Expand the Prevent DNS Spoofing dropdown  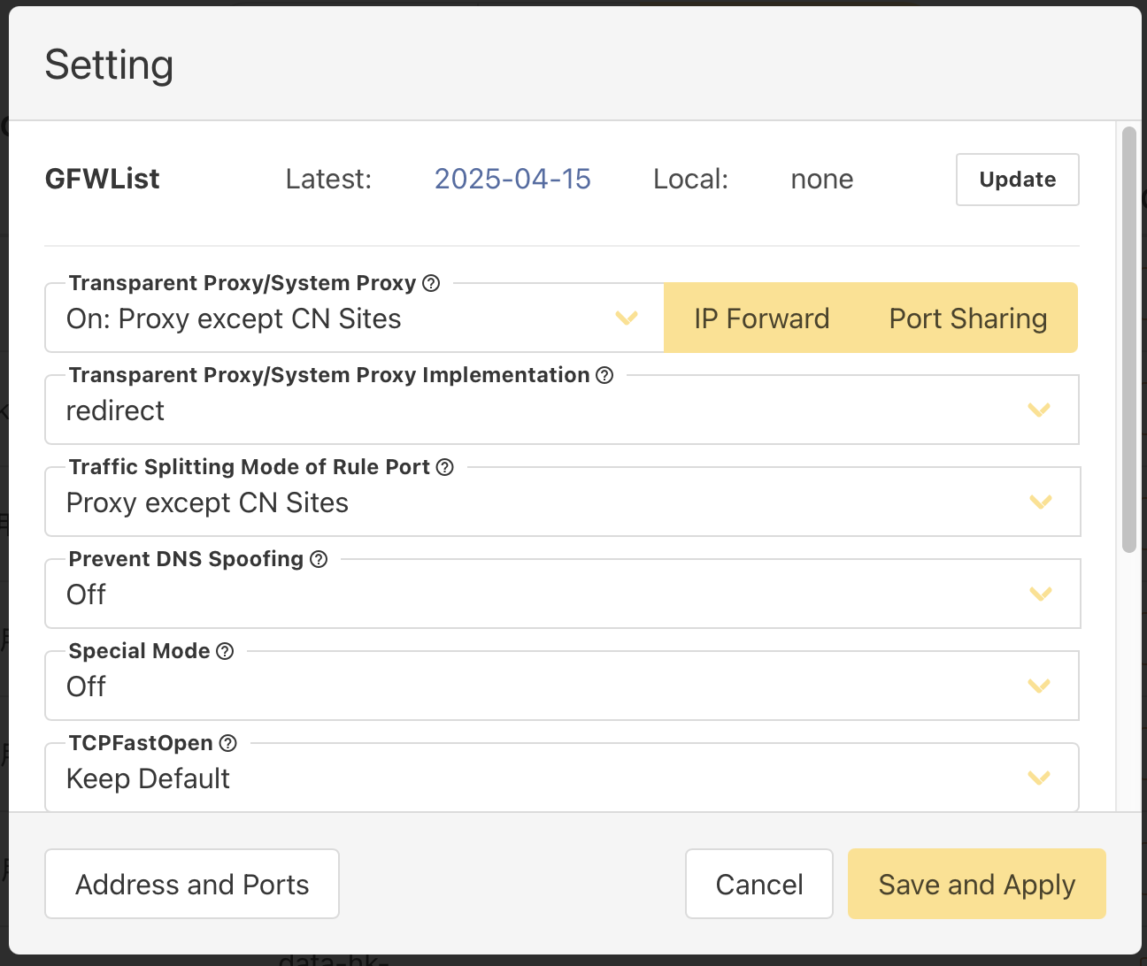(x=561, y=595)
